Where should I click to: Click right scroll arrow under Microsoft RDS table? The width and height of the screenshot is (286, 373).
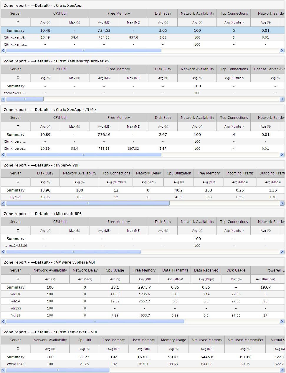coord(282,252)
